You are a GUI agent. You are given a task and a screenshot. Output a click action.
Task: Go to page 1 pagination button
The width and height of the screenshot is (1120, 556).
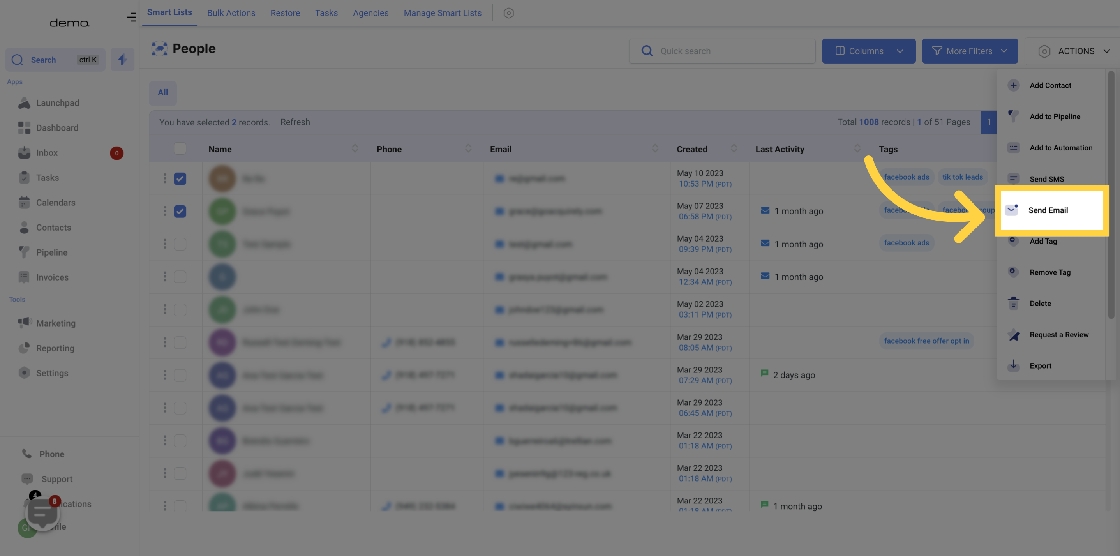point(989,122)
